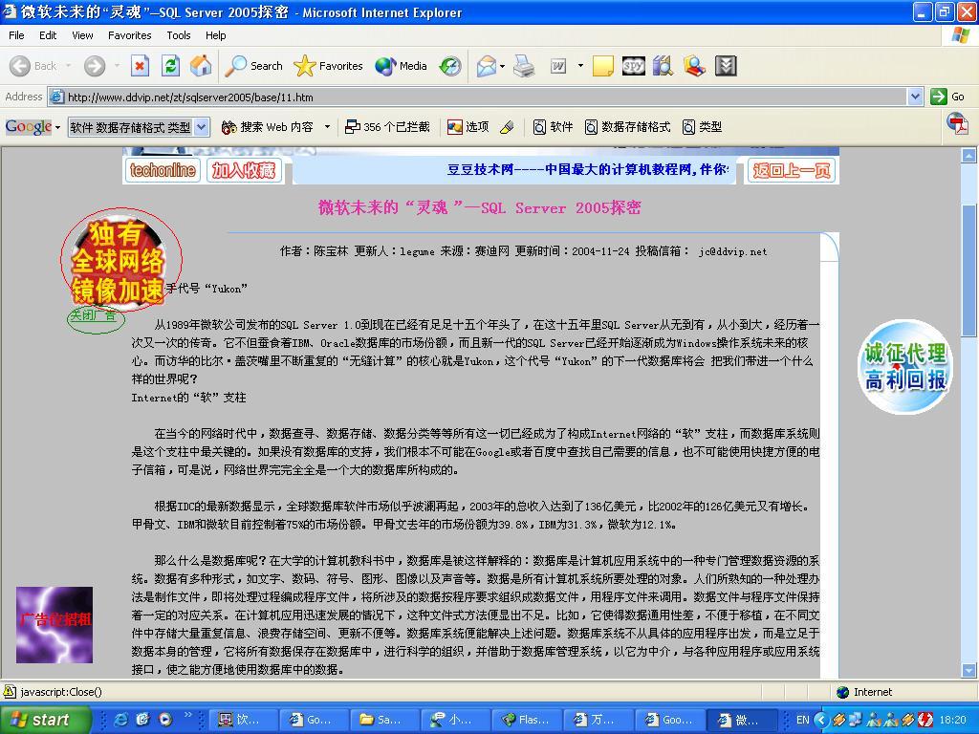979x734 pixels.
Task: Click the 'spy' toolbar icon
Action: pyautogui.click(x=633, y=66)
